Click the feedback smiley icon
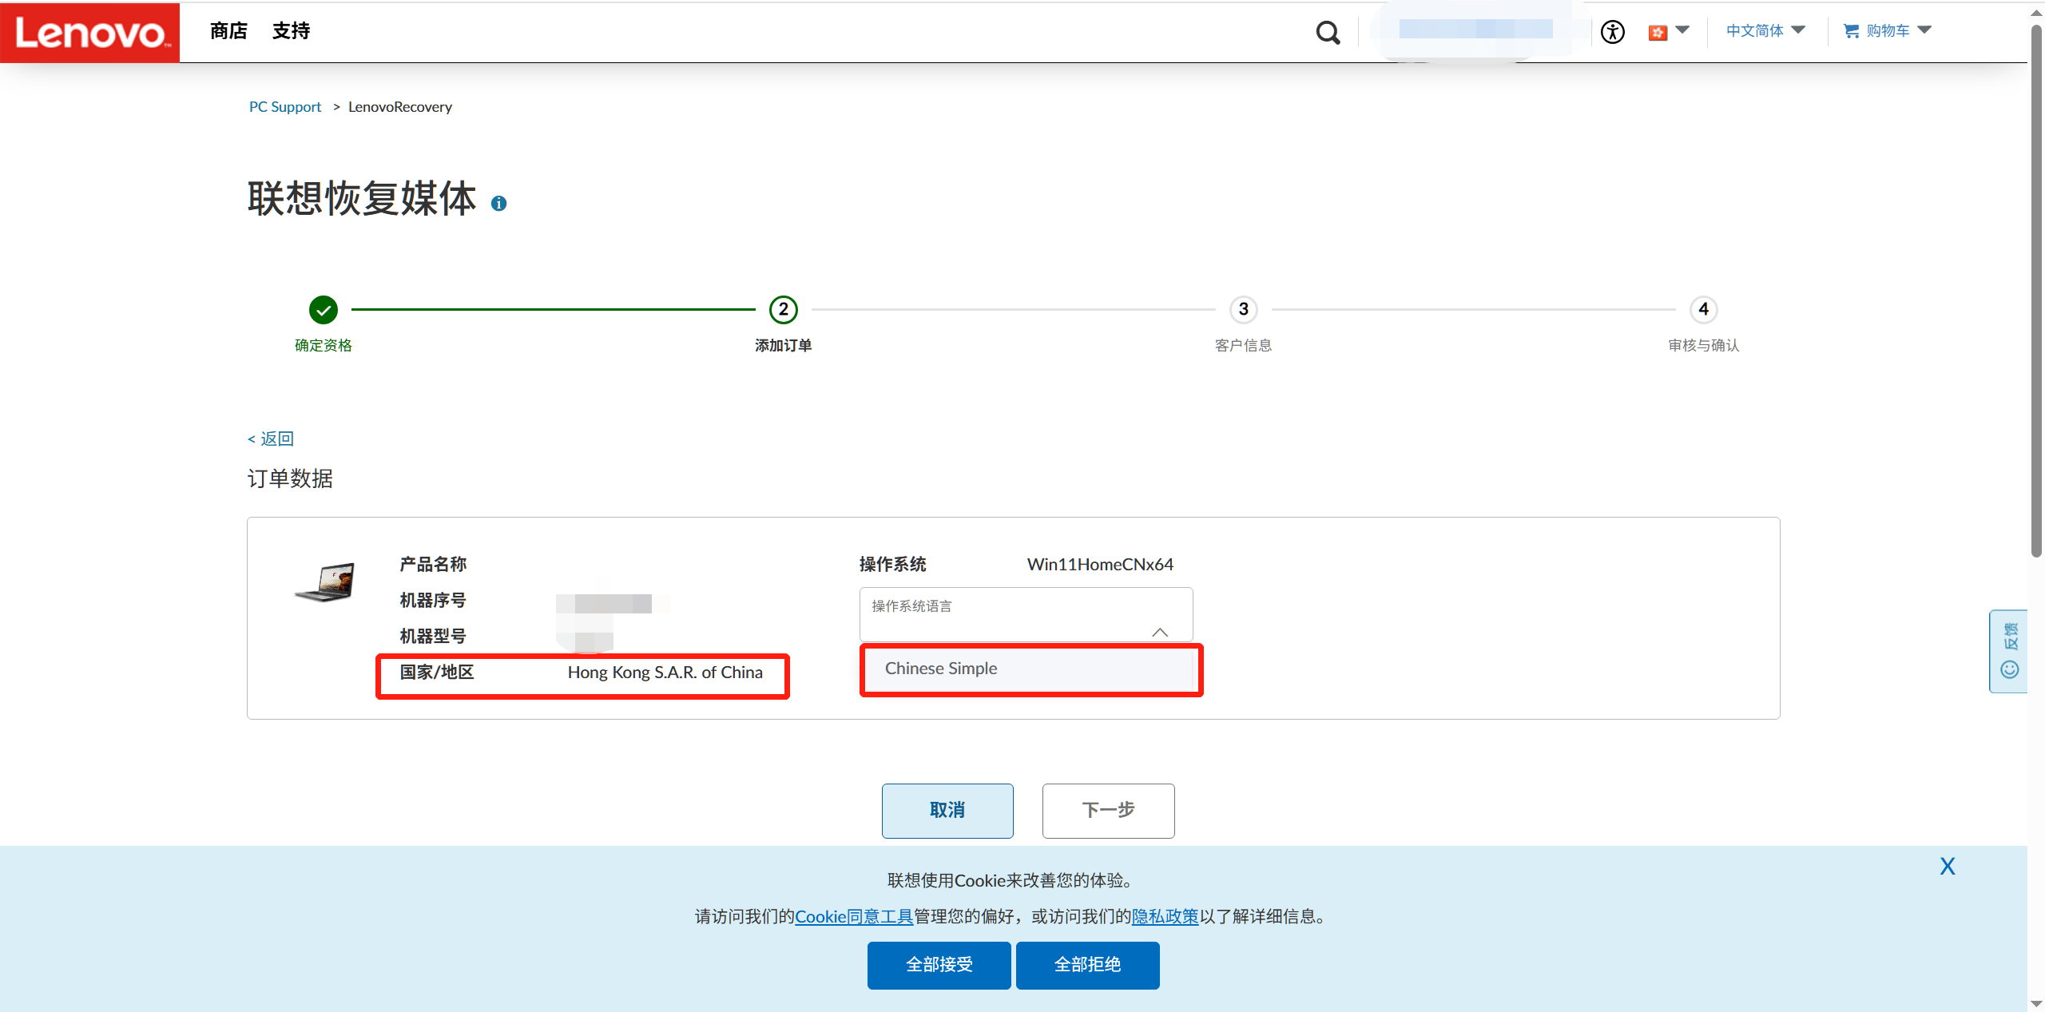The width and height of the screenshot is (2045, 1012). (x=2010, y=669)
